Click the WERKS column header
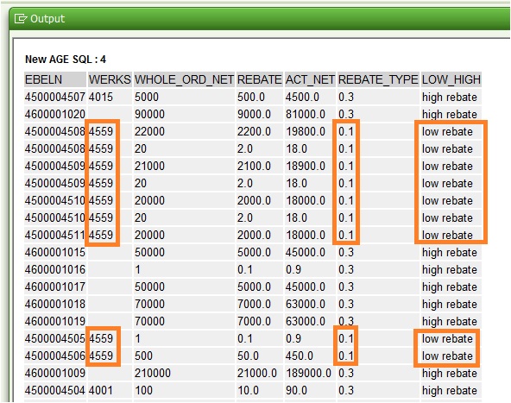Screen dimensions: 511x403 (x=110, y=79)
